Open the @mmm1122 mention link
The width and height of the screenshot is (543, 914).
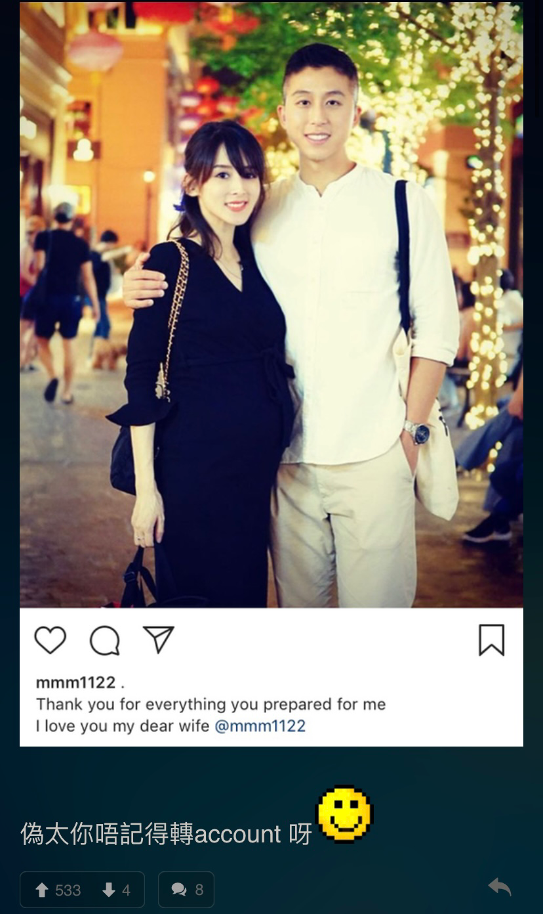pos(260,726)
